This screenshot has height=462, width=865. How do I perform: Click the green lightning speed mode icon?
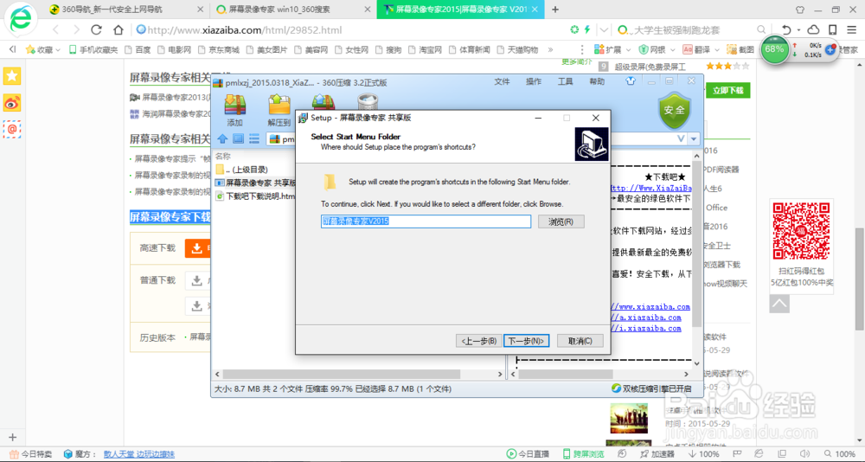(587, 29)
